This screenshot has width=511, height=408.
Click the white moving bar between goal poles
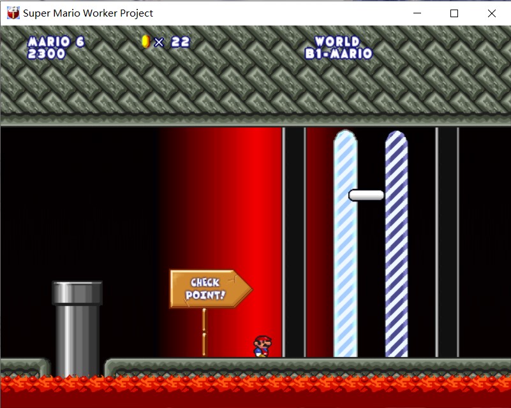[x=366, y=195]
